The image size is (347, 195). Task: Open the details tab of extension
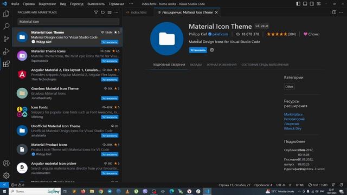click(169, 65)
